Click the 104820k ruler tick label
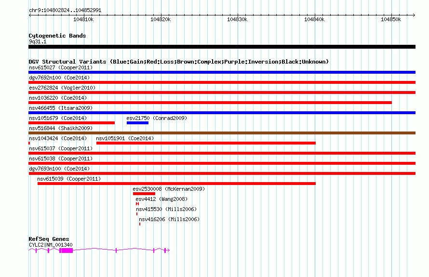This screenshot has height=277, width=429. click(x=161, y=19)
